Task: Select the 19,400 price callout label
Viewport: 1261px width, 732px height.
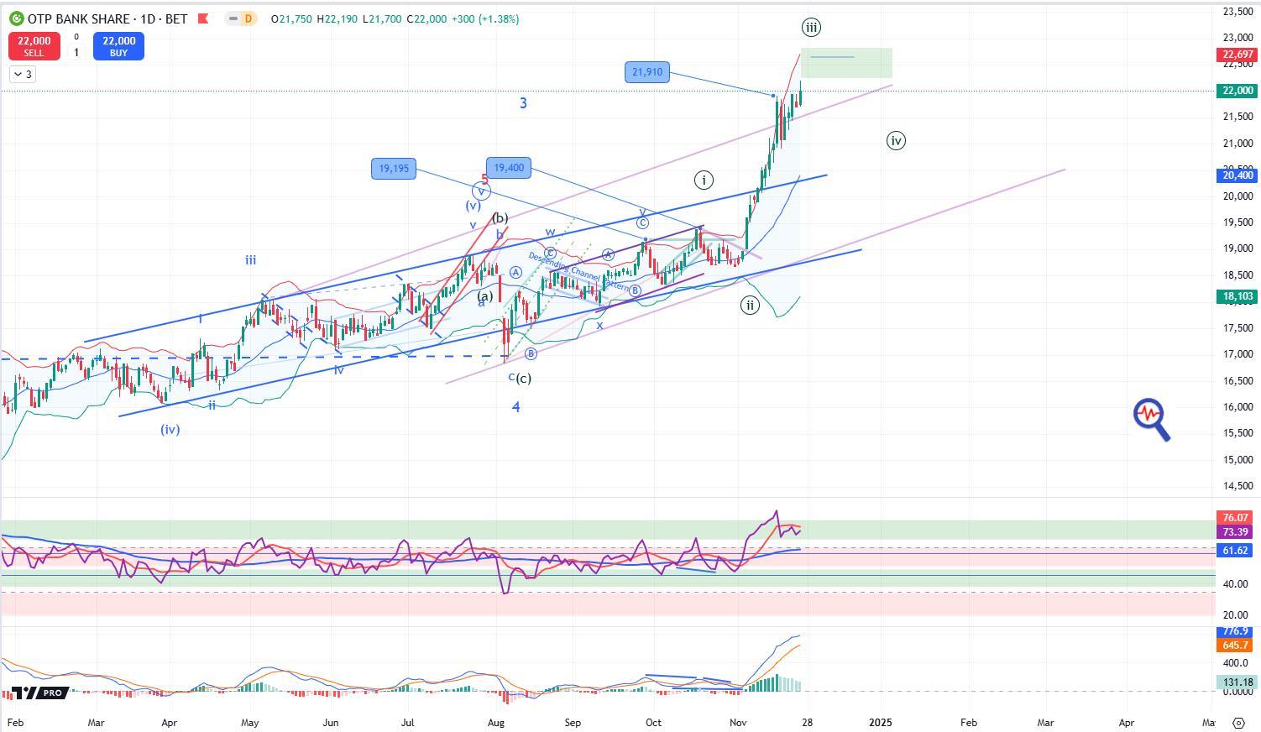Action: 509,168
